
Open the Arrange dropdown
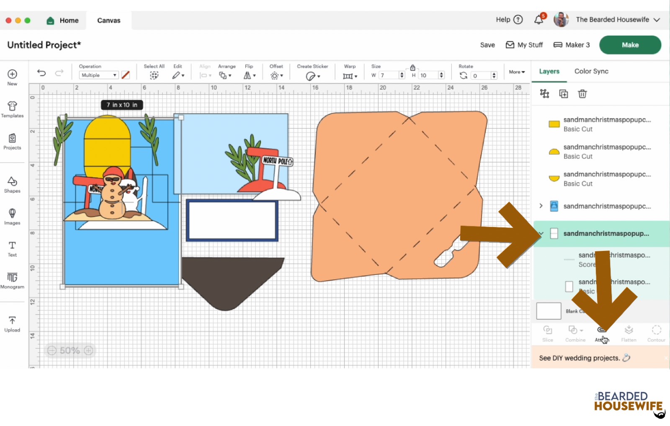pos(225,75)
